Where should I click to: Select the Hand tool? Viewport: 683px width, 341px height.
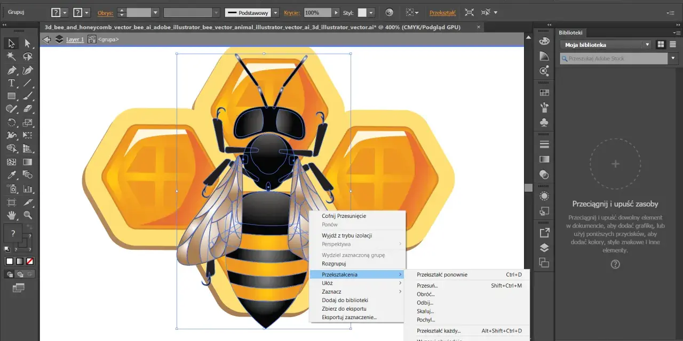12,215
